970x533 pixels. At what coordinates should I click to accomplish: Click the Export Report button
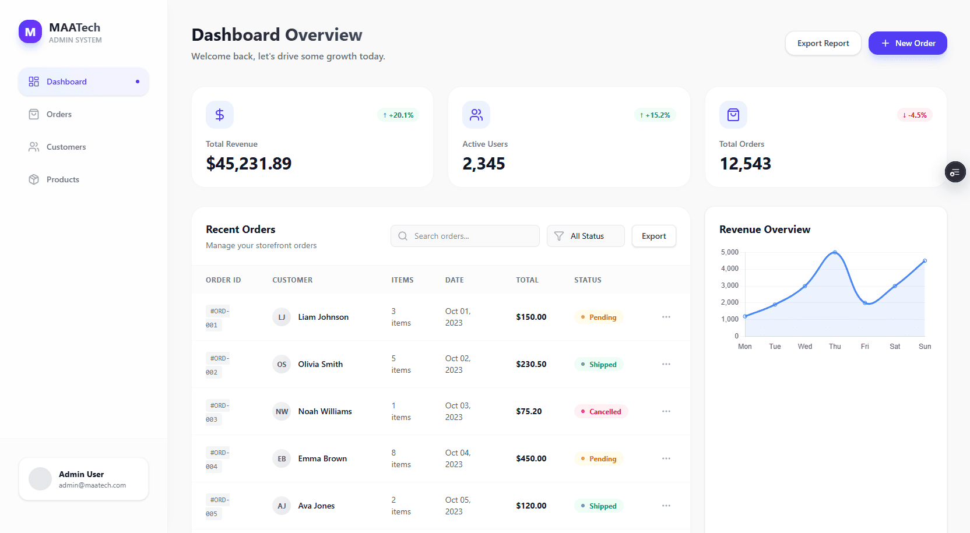tap(823, 43)
